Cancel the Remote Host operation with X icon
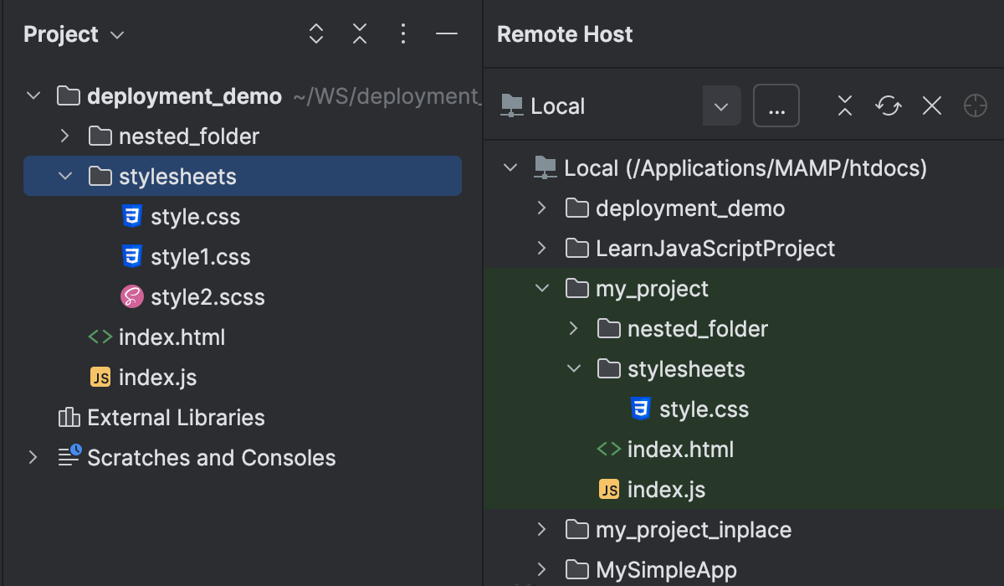The height and width of the screenshot is (586, 1004). coord(931,105)
